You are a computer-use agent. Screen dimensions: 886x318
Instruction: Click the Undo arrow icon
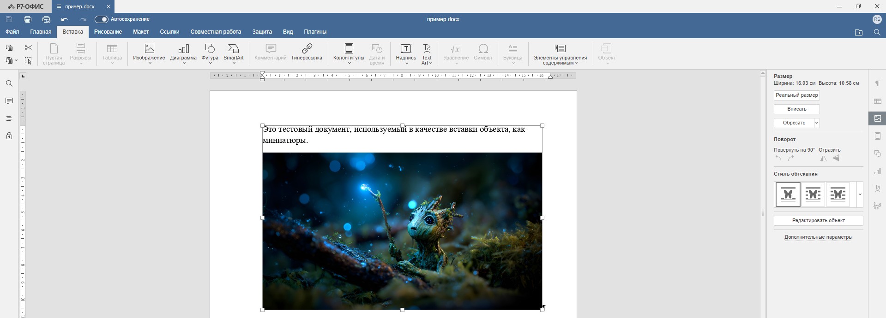(65, 19)
